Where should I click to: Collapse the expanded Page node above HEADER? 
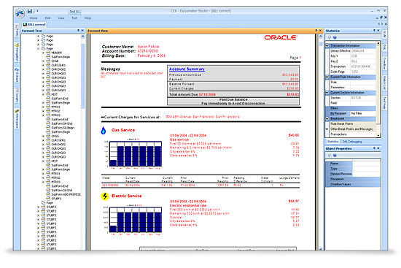38,48
